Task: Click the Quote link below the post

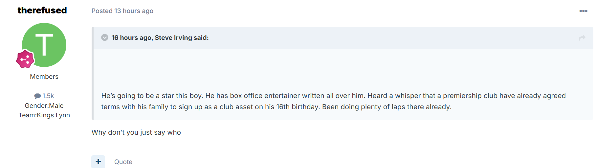Action: point(123,162)
